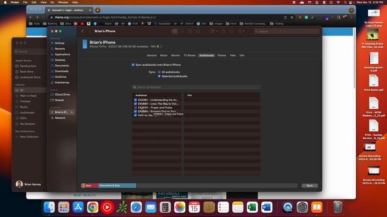
Task: Open Recents in the Finder sidebar
Action: click(60, 49)
